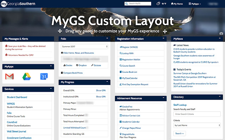Collapse the My Progress panel

click(107, 82)
